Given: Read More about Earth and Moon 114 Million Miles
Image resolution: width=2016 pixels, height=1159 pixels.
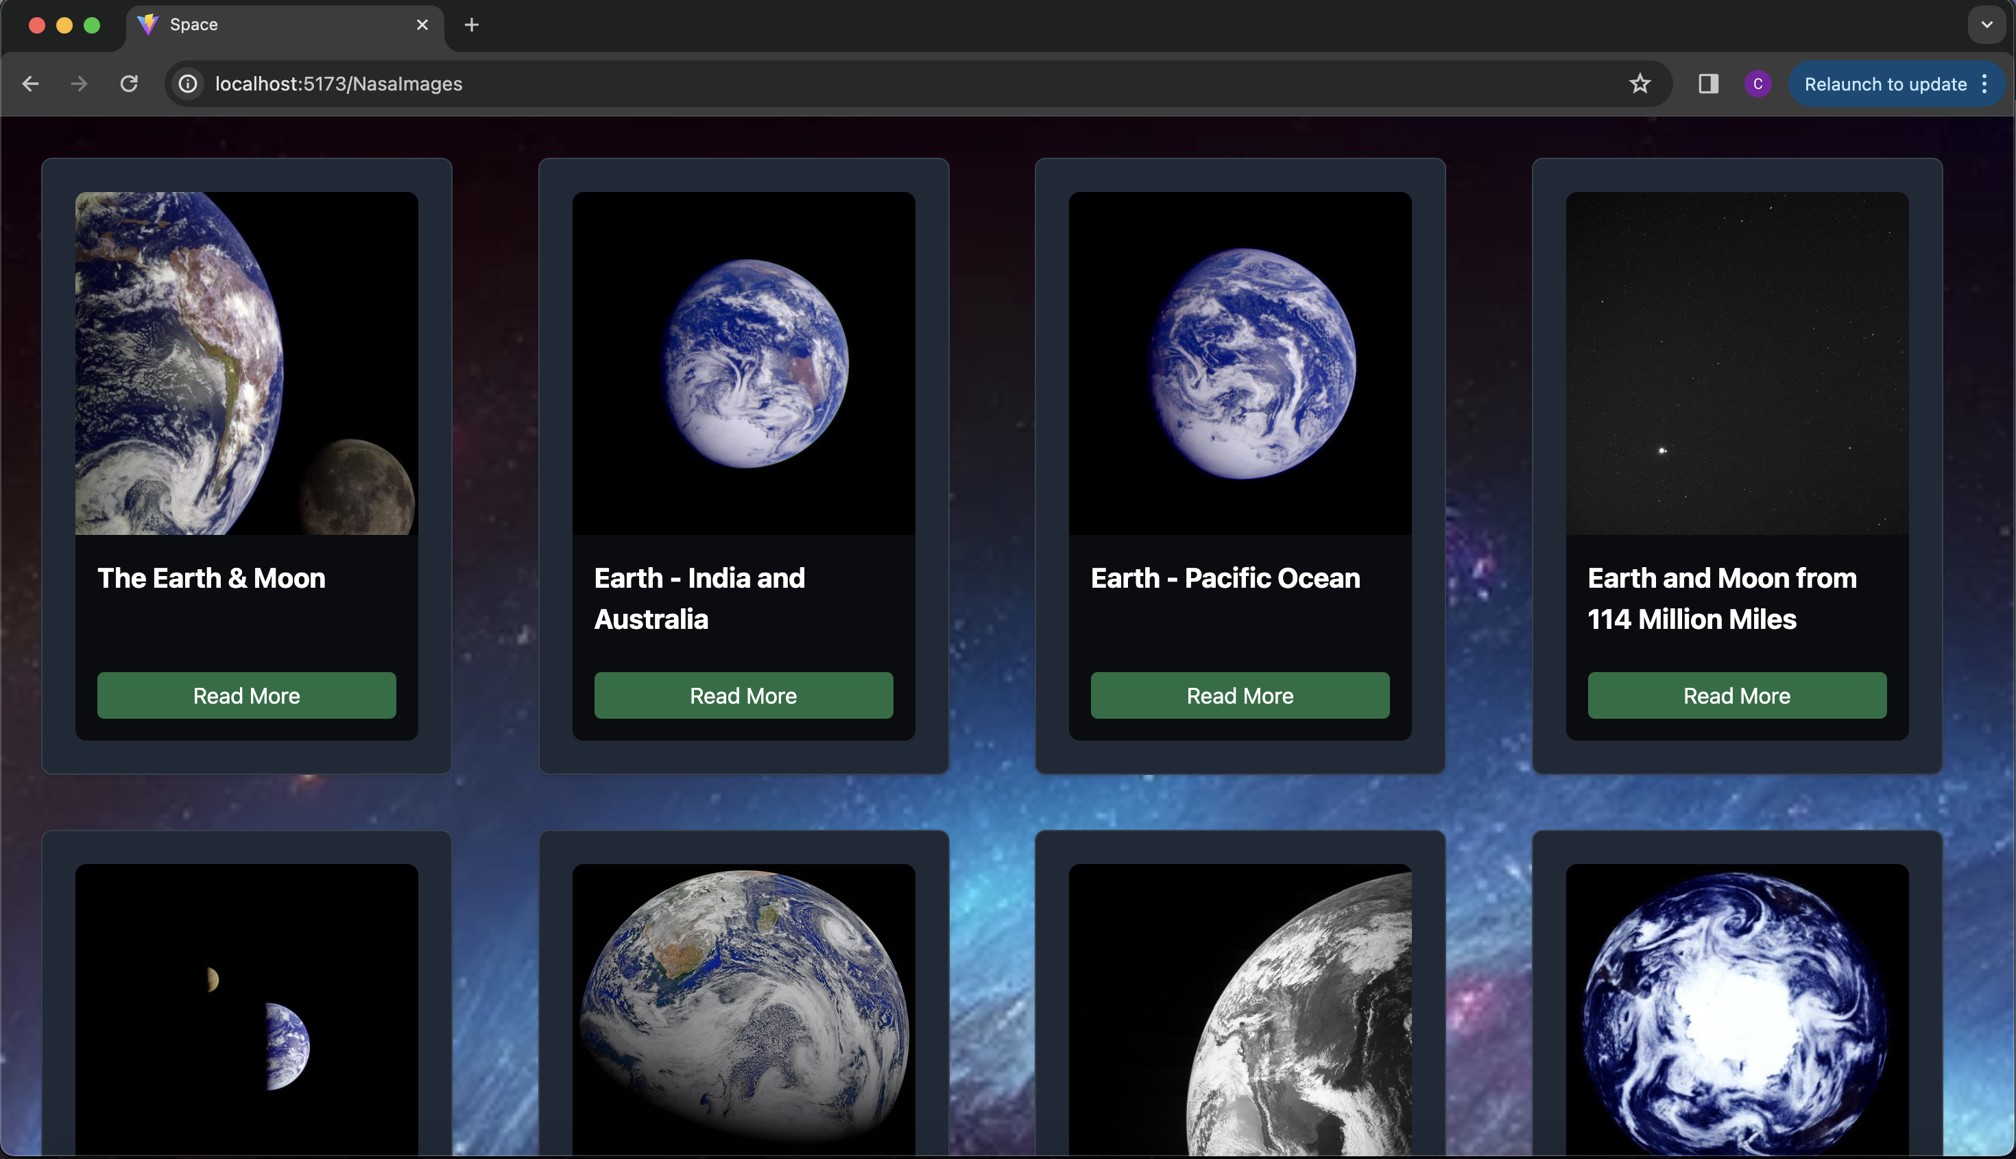Looking at the screenshot, I should point(1736,695).
